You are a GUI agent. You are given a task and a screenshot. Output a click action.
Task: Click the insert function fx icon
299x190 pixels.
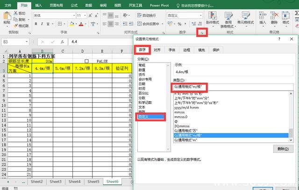tap(61, 42)
